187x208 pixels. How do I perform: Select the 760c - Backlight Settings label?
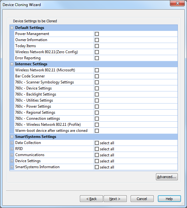pyautogui.click(x=35, y=94)
